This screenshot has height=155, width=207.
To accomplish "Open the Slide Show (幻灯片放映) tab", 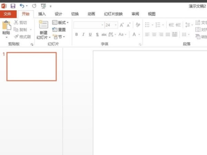I will [x=113, y=14].
